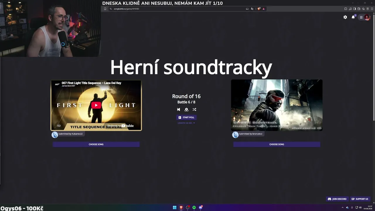The width and height of the screenshot is (375, 211).
Task: Click the 'Round of 16' text
Action: (186, 96)
